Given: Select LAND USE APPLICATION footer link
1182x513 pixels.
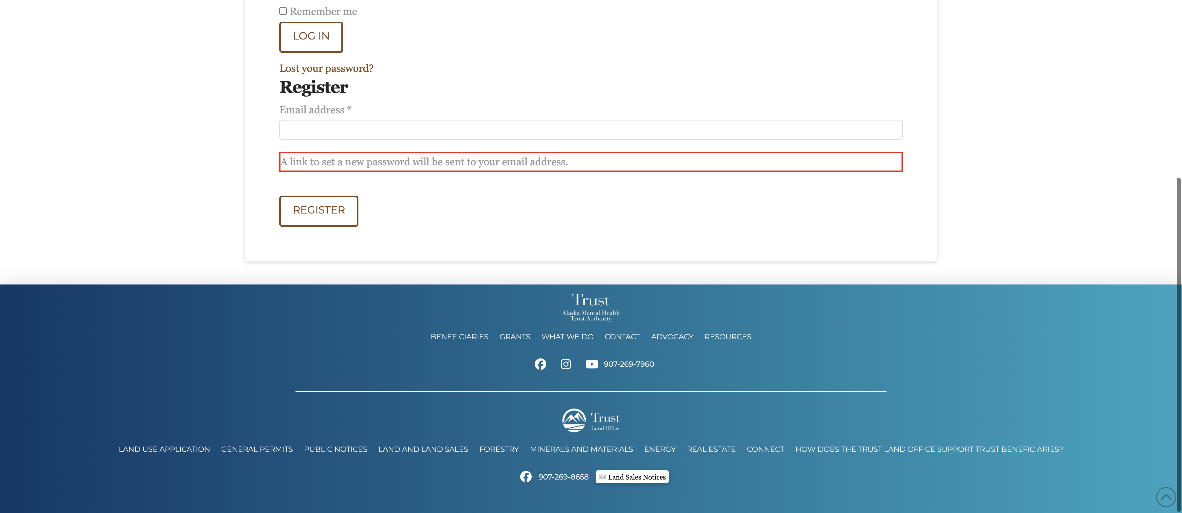Looking at the screenshot, I should point(164,449).
